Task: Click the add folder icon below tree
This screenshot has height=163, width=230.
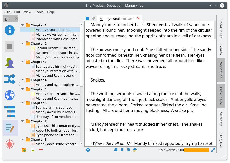Action: (x=24, y=150)
